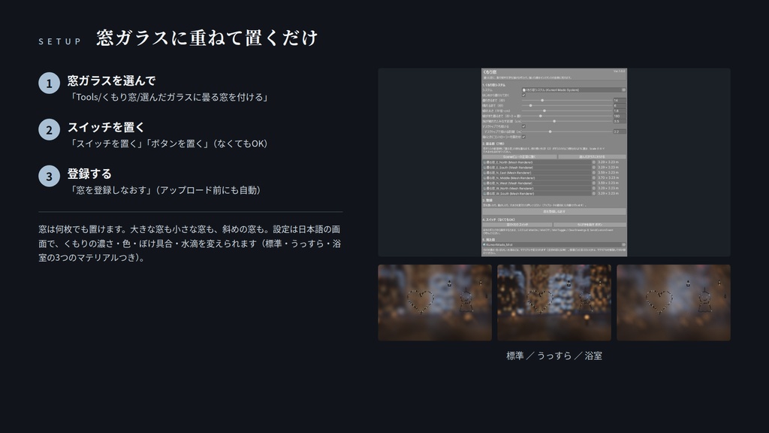Viewport: 769px width, 433px height.
Task: Click the version label in the inspector header
Action: pyautogui.click(x=620, y=71)
